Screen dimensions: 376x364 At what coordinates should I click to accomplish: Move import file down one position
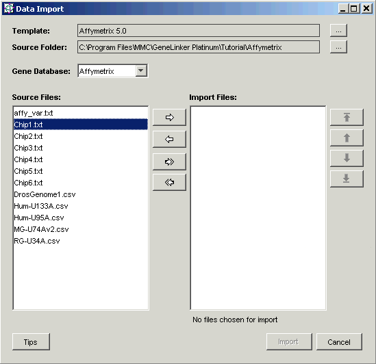[347, 158]
